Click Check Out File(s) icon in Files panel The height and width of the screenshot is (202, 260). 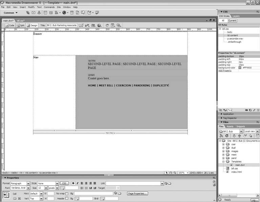(245, 136)
